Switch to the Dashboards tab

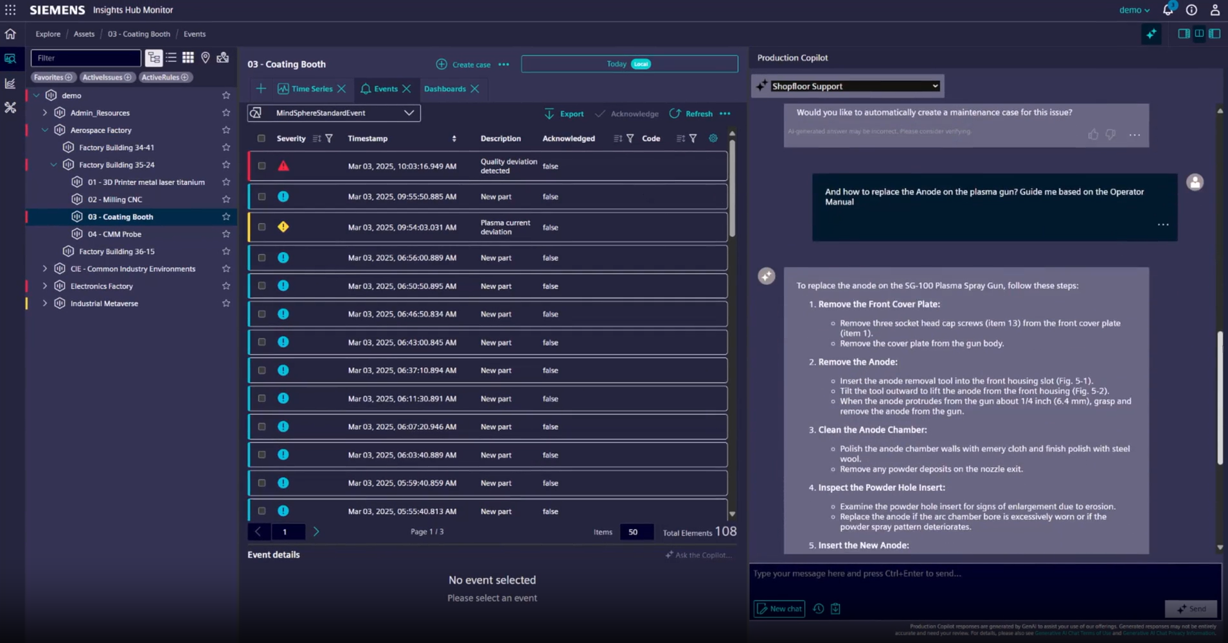click(x=445, y=89)
